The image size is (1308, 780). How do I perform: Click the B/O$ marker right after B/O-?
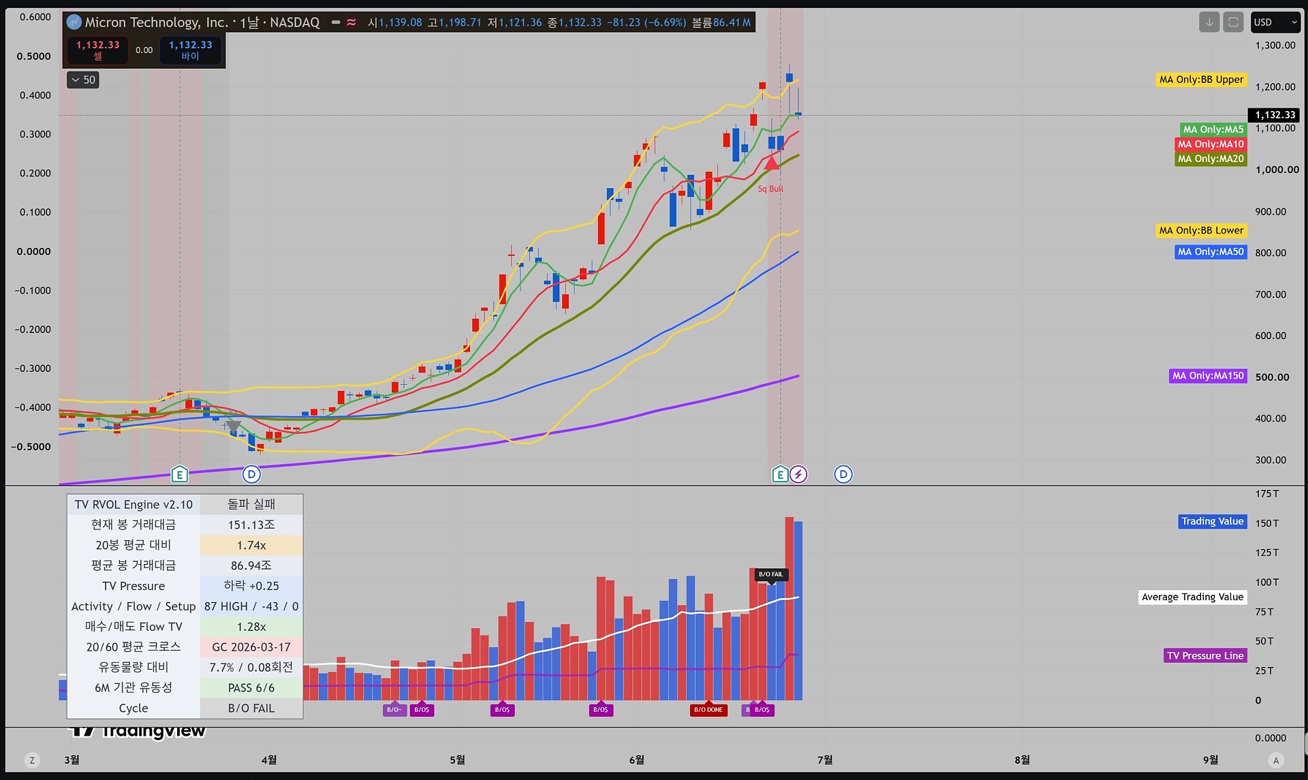pyautogui.click(x=422, y=709)
